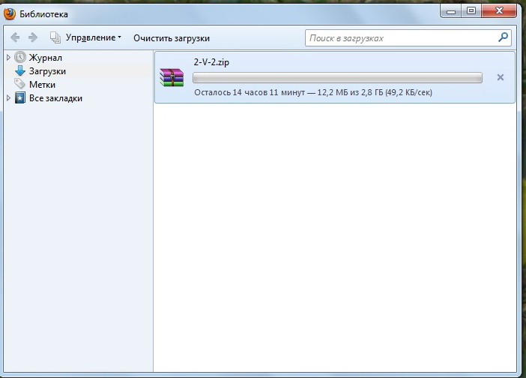Click Очистить загрузки button

[172, 38]
